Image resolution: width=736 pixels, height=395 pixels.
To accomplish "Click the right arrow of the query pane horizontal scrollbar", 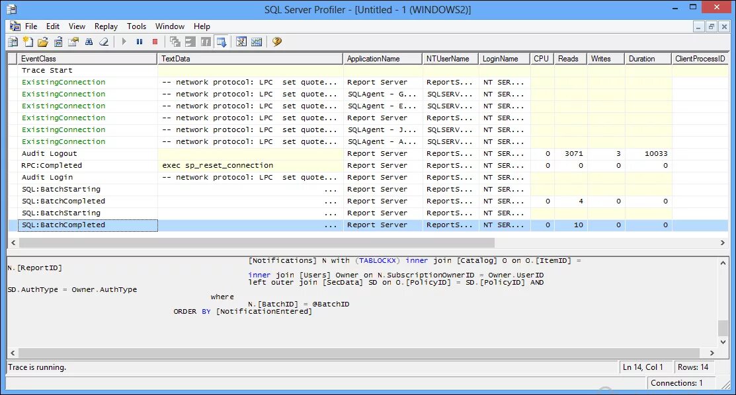I will (712, 353).
